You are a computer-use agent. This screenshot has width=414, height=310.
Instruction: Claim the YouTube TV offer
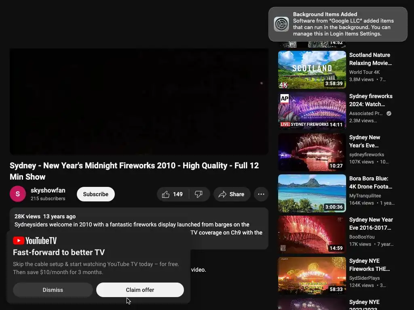pyautogui.click(x=140, y=290)
